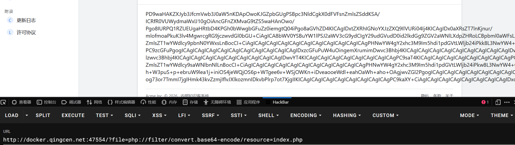The height and width of the screenshot is (145, 515).
Task: Click the red error count indicator
Action: pyautogui.click(x=485, y=102)
